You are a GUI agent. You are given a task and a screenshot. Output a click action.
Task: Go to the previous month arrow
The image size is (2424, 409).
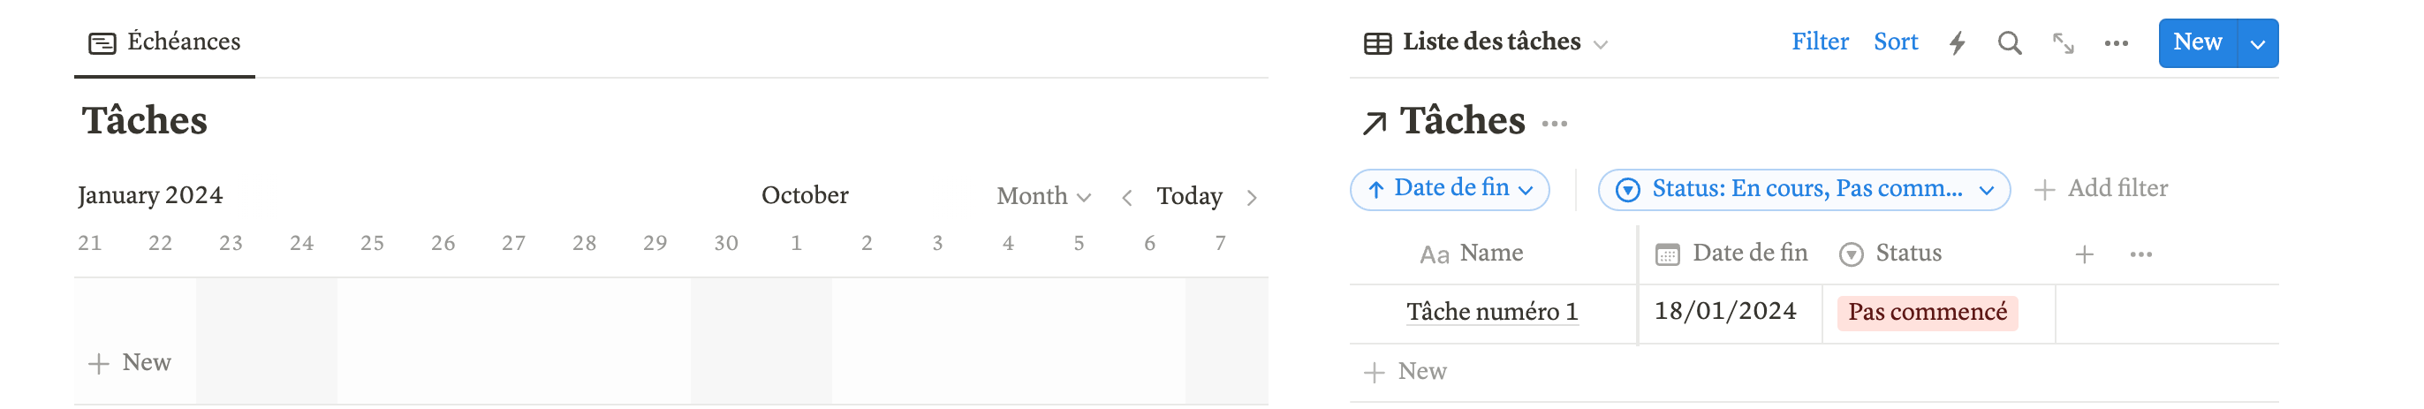tap(1126, 198)
